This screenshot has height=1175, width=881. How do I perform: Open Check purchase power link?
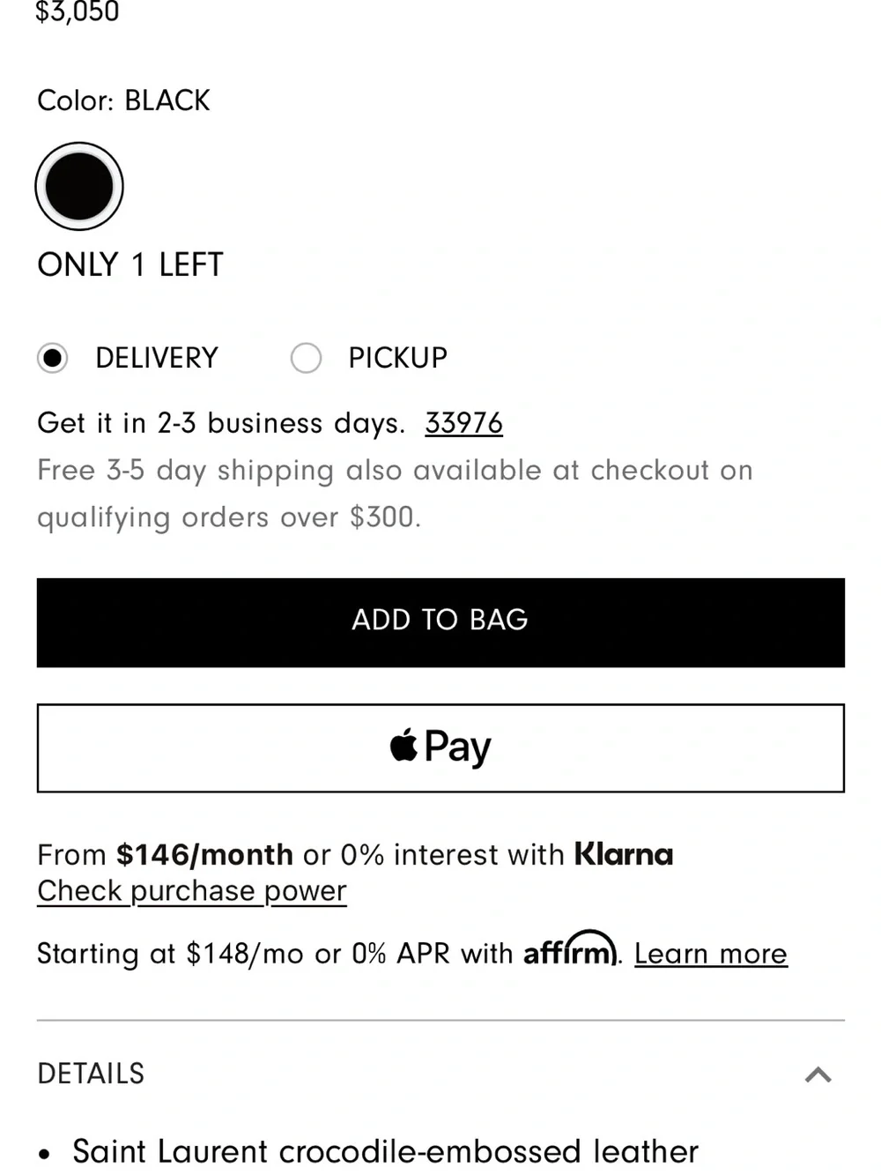point(192,891)
